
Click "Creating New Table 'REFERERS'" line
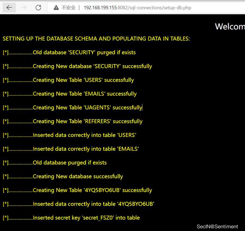pos(87,121)
